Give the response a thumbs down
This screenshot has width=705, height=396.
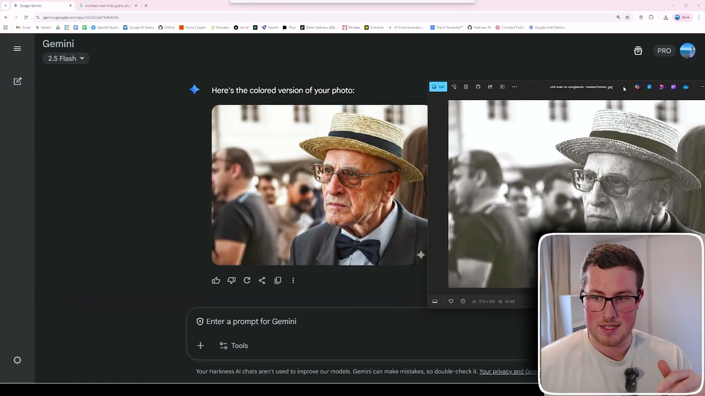[x=231, y=280]
